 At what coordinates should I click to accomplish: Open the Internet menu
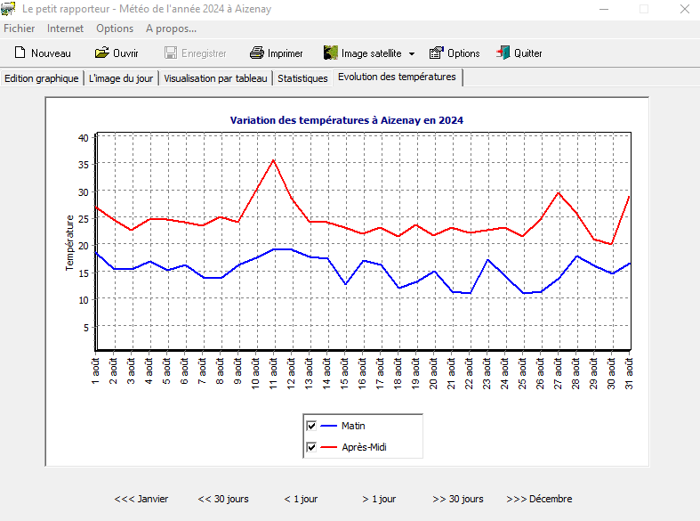(x=66, y=28)
